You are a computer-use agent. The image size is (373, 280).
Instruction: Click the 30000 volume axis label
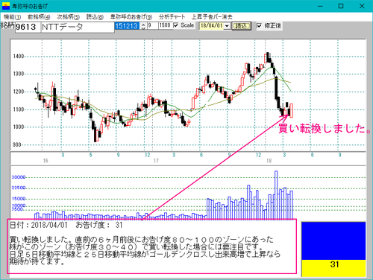19,177
